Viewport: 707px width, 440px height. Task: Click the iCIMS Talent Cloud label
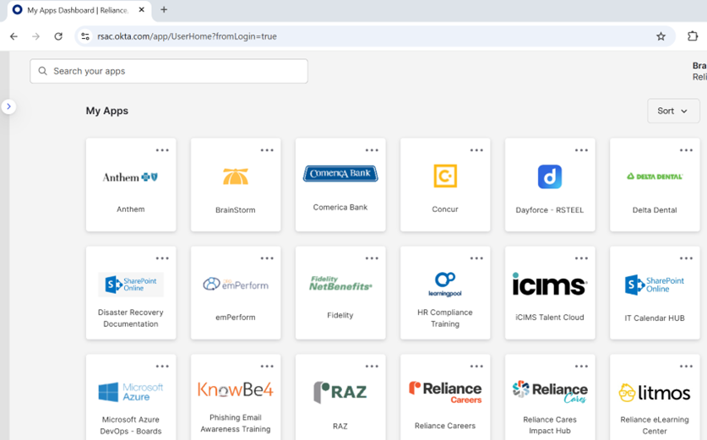click(550, 318)
